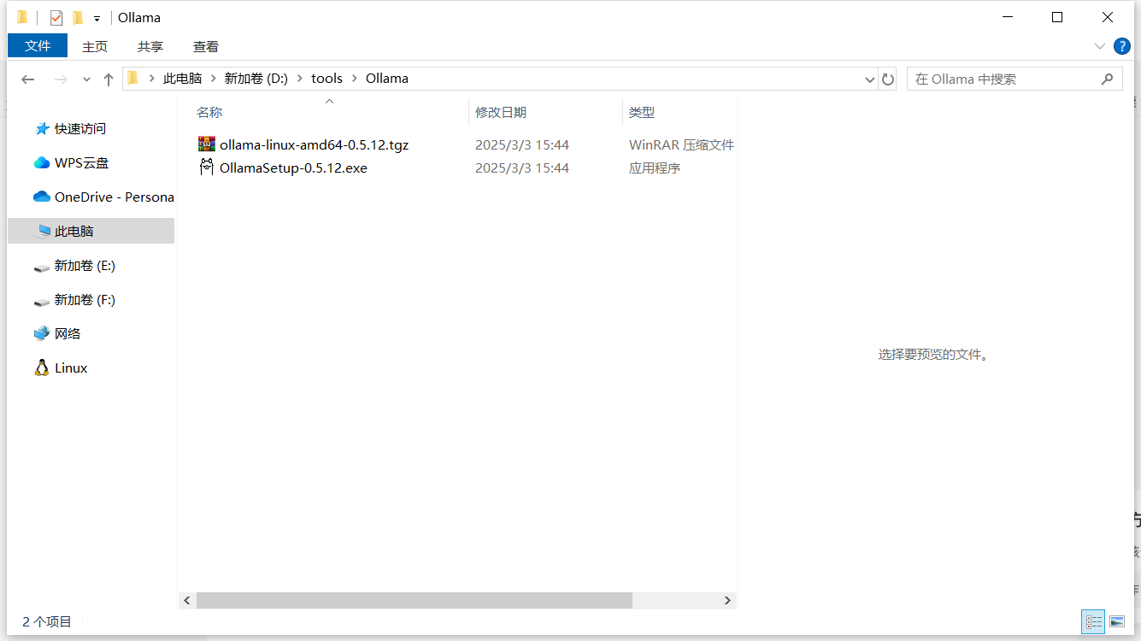This screenshot has height=641, width=1141.
Task: Click the magnifier search icon
Action: pos(1107,79)
